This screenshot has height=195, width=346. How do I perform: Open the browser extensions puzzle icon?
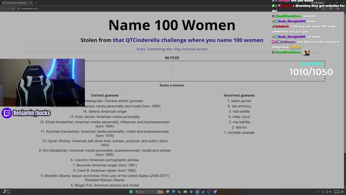pos(324,8)
